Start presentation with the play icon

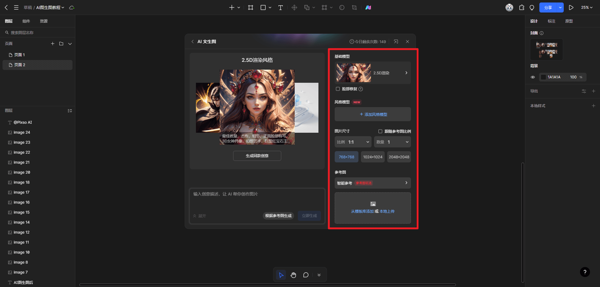571,7
